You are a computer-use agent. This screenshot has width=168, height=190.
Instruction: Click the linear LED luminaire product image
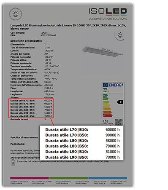[x=103, y=51]
